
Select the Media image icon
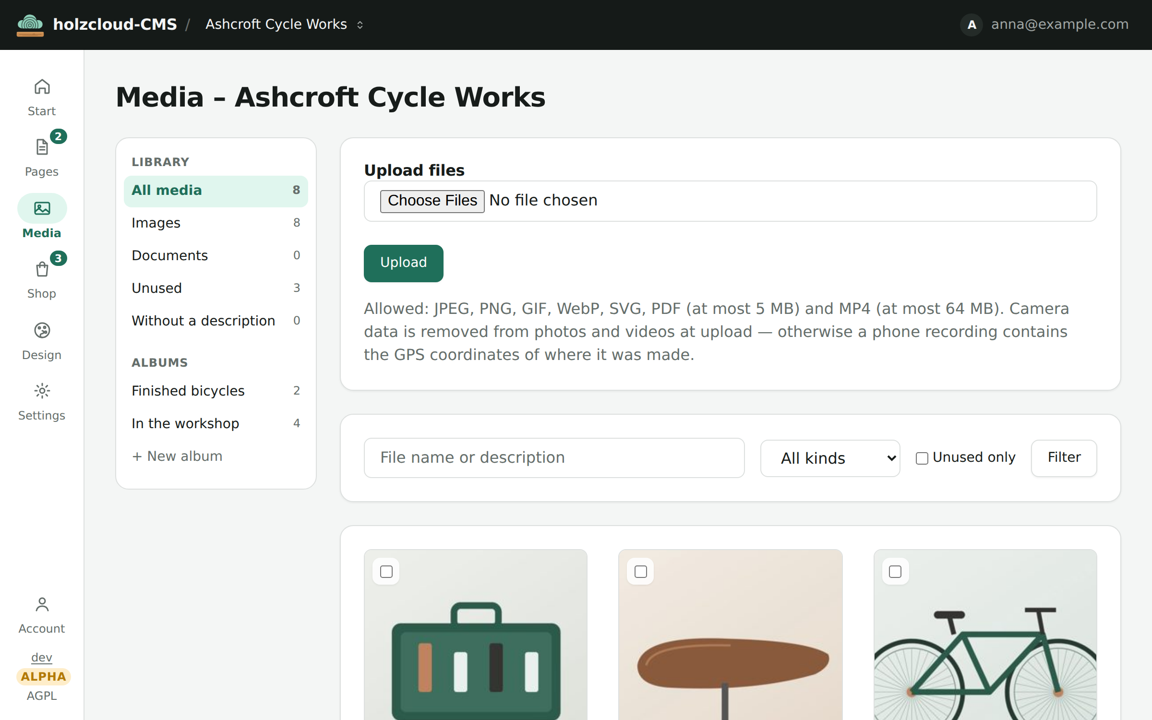(x=42, y=208)
